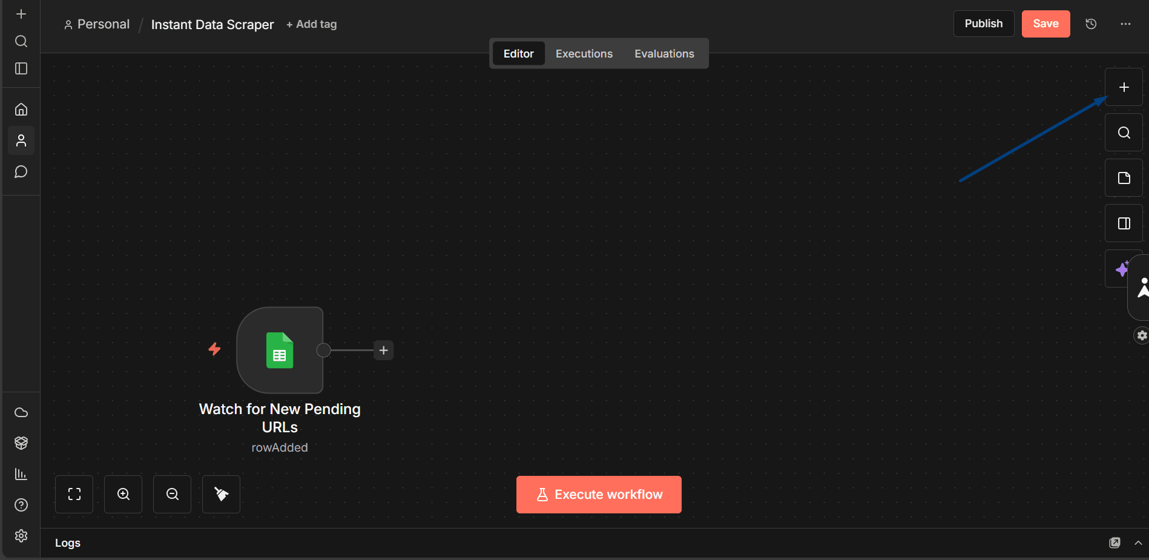
Task: Click Add tag link
Action: point(311,24)
